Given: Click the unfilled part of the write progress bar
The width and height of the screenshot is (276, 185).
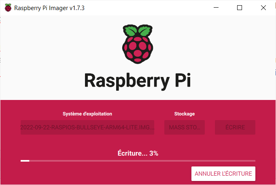Looking at the screenshot, I should click(142, 161).
